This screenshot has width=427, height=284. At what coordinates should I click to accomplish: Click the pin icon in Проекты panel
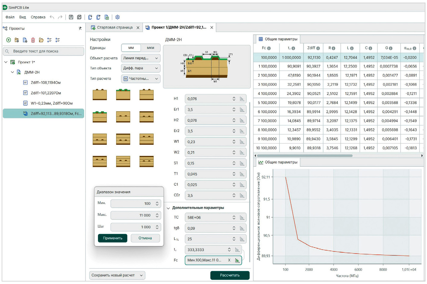80,28
